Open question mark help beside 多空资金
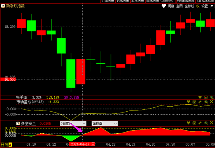 pyautogui.click(x=18, y=123)
